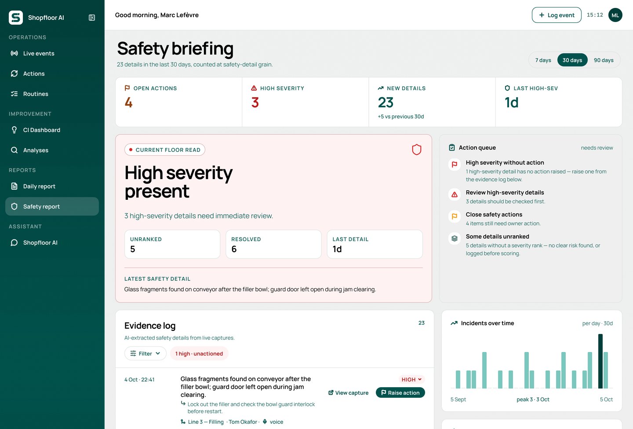Click the RESOLVED 6 stat tile
Viewport: 633px width, 429px height.
[x=273, y=244]
